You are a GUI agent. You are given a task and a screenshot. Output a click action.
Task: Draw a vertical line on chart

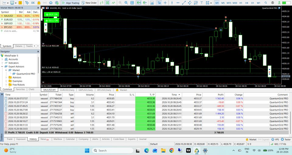172,3
